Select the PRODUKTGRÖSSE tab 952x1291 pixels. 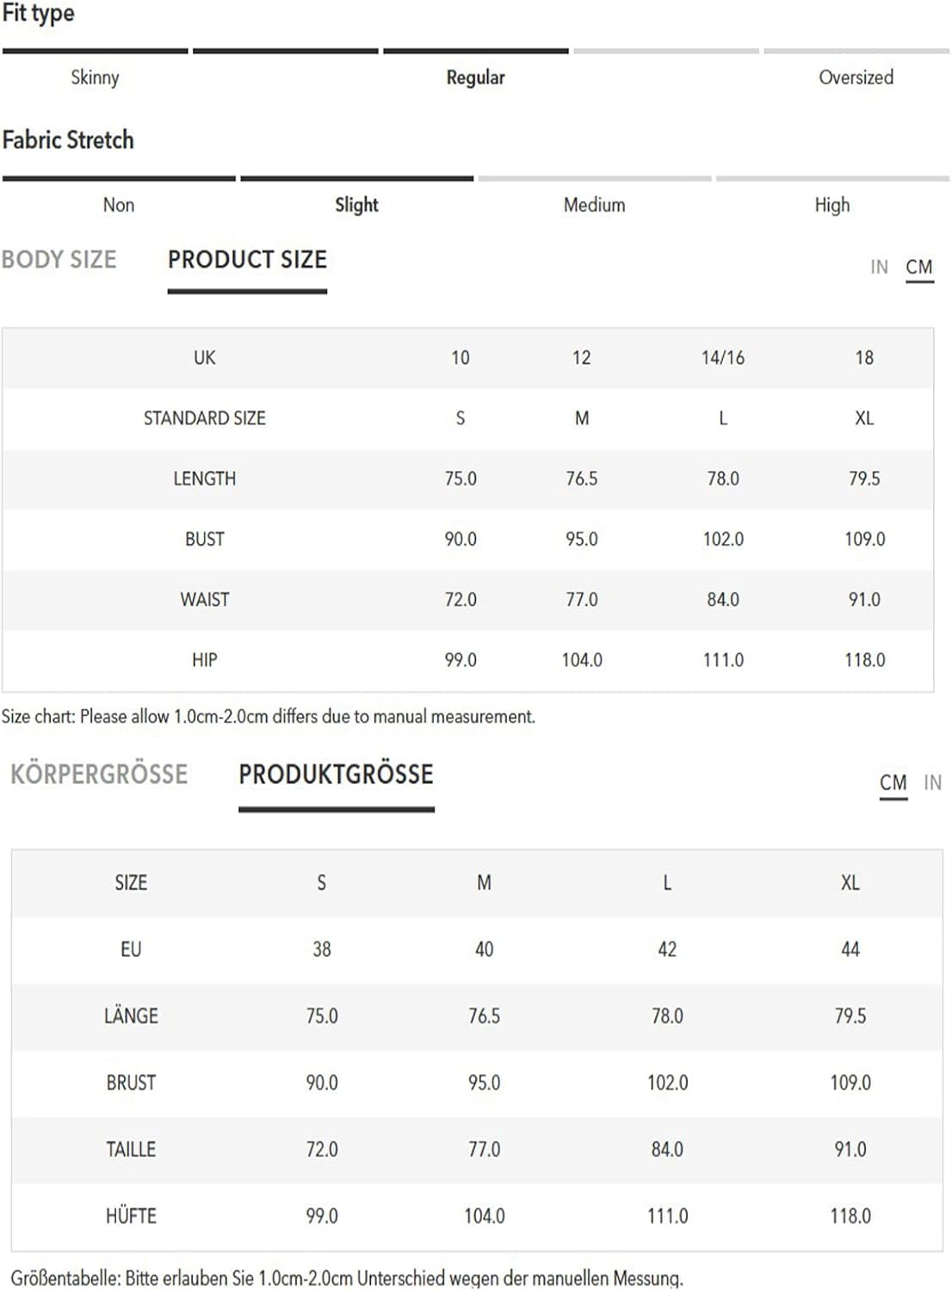pyautogui.click(x=336, y=774)
